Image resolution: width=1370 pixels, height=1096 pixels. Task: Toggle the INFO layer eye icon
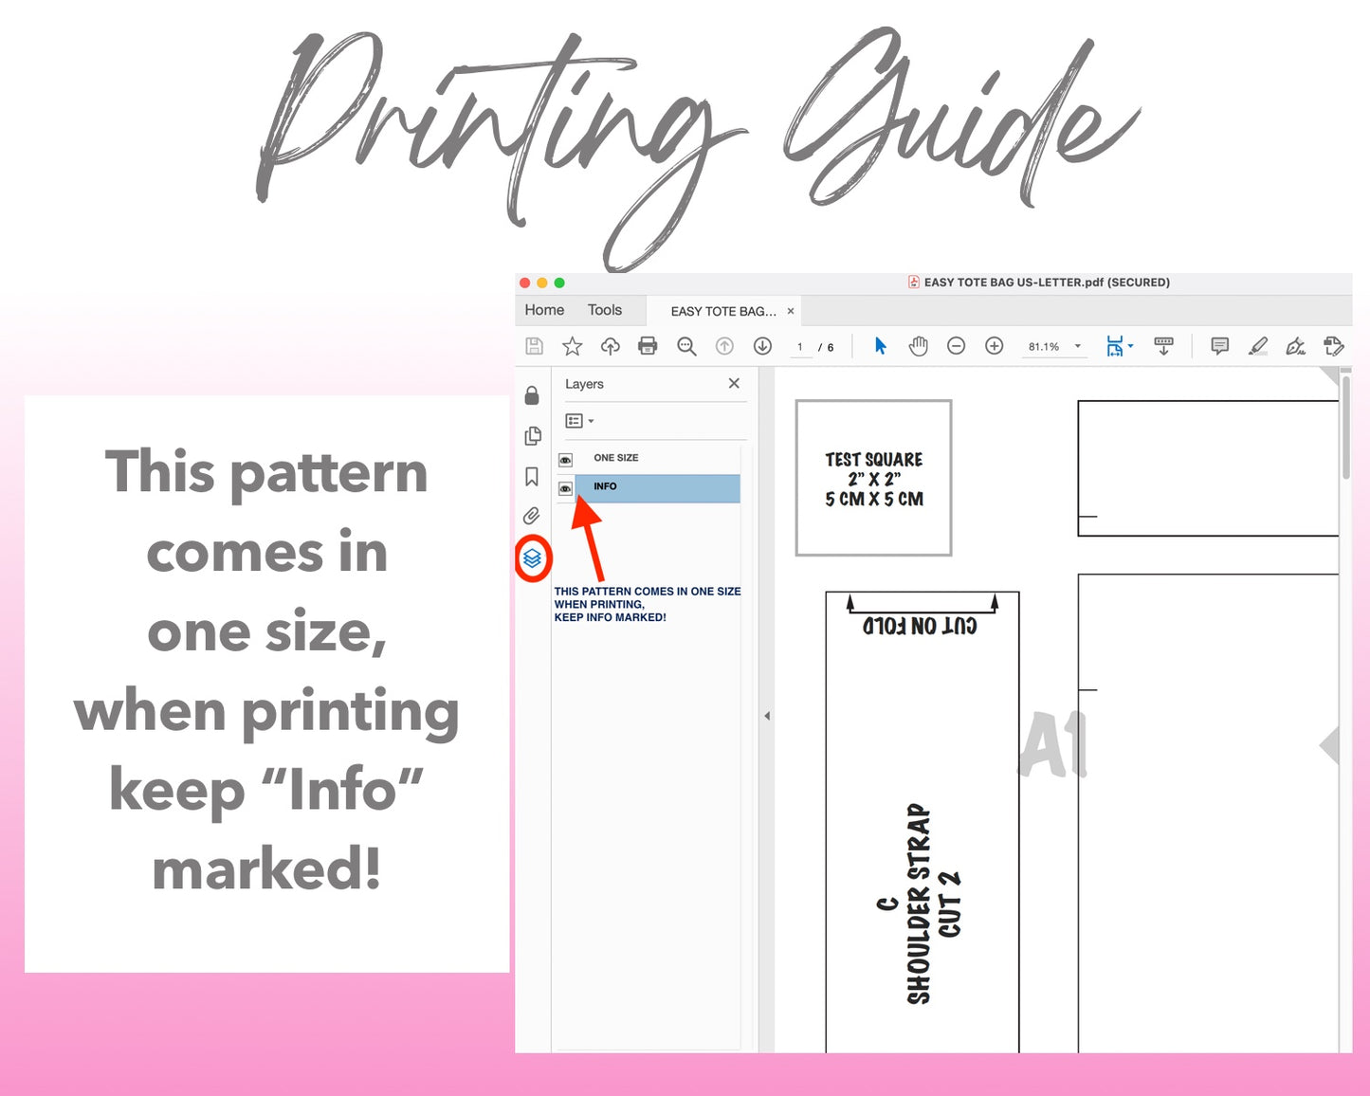tap(566, 487)
